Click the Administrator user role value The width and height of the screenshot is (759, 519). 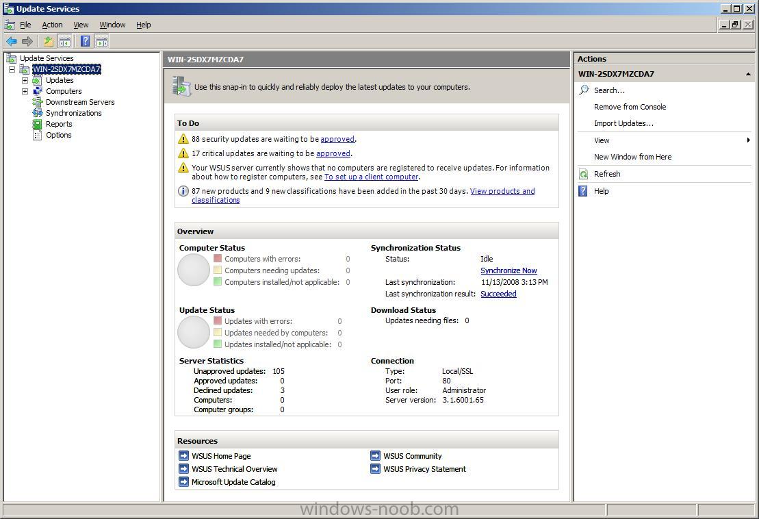[464, 390]
